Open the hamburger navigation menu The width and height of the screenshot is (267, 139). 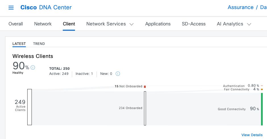(x=11, y=8)
